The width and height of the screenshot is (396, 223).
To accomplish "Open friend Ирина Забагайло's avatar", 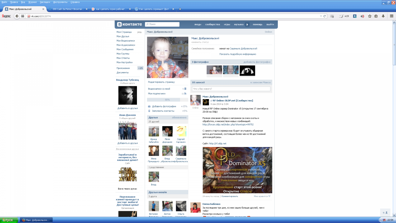I will (x=154, y=131).
